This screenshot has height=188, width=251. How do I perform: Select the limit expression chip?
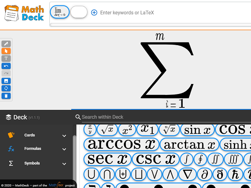(x=60, y=12)
